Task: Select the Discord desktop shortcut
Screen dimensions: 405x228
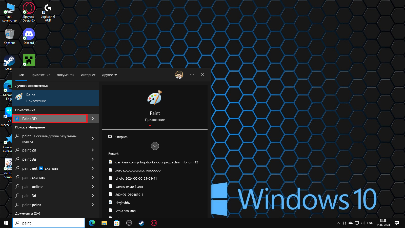Action: (x=29, y=36)
